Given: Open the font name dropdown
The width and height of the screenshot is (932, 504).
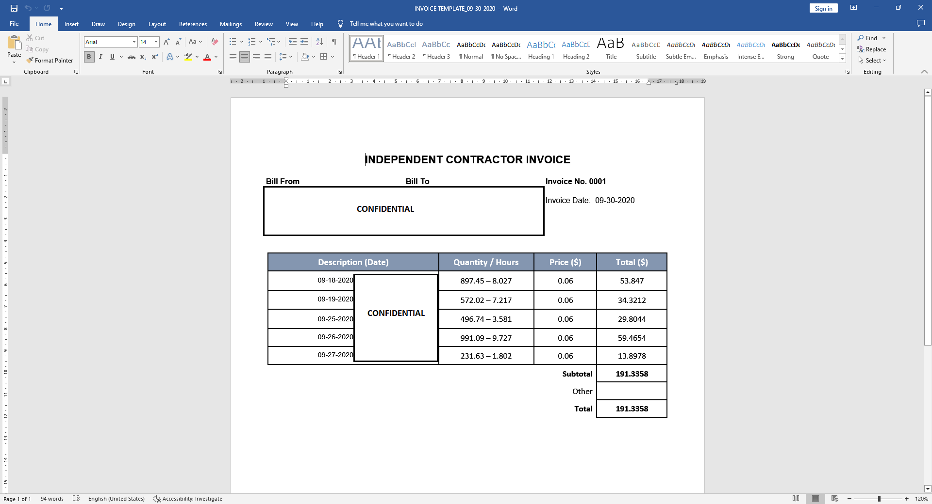Looking at the screenshot, I should pyautogui.click(x=134, y=42).
